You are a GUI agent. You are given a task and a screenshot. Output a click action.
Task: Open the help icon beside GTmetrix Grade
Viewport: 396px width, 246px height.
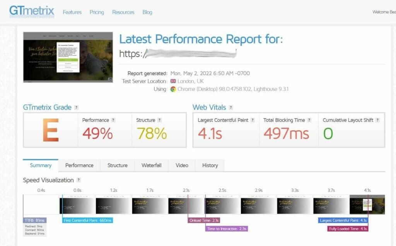[76, 108]
